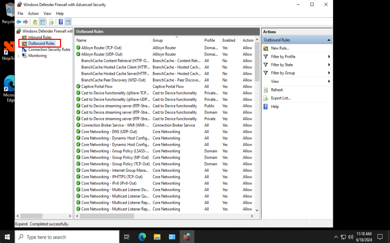
Task: Launch Microsoft Edge from the taskbar
Action: tap(142, 237)
